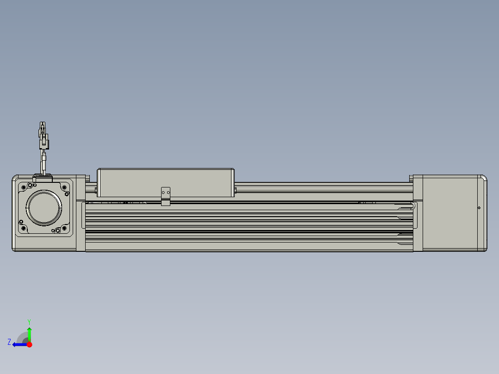Click the red origin dot on the triad
Viewport: 499px width, 374px height.
click(x=30, y=344)
